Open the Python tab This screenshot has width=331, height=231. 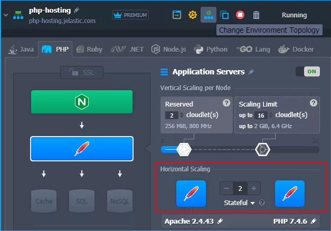[211, 50]
